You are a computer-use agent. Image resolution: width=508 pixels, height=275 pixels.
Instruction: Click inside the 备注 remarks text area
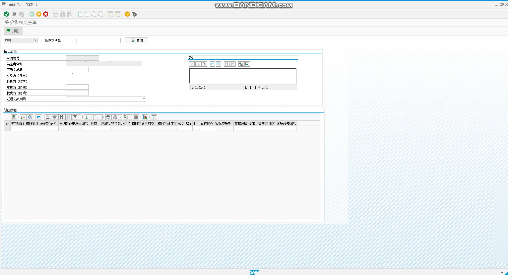[x=243, y=76]
